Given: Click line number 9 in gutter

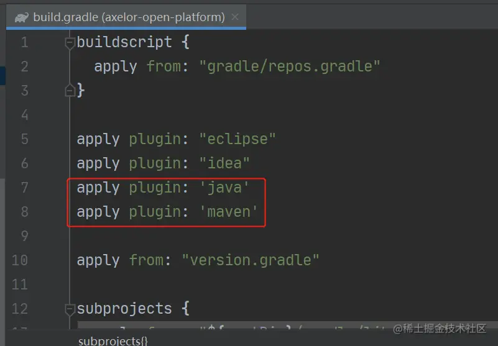Looking at the screenshot, I should click(24, 236).
